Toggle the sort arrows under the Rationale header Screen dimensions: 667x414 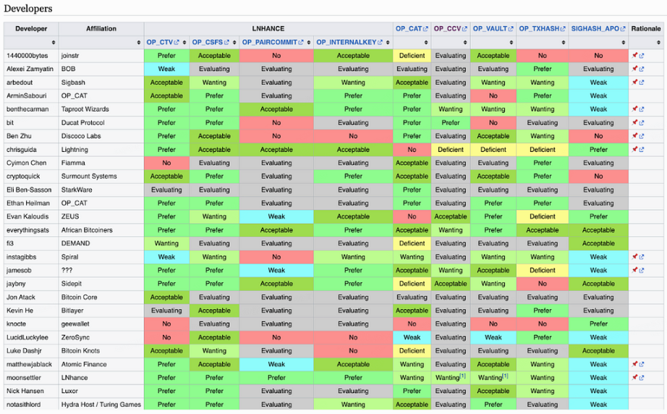pyautogui.click(x=658, y=43)
